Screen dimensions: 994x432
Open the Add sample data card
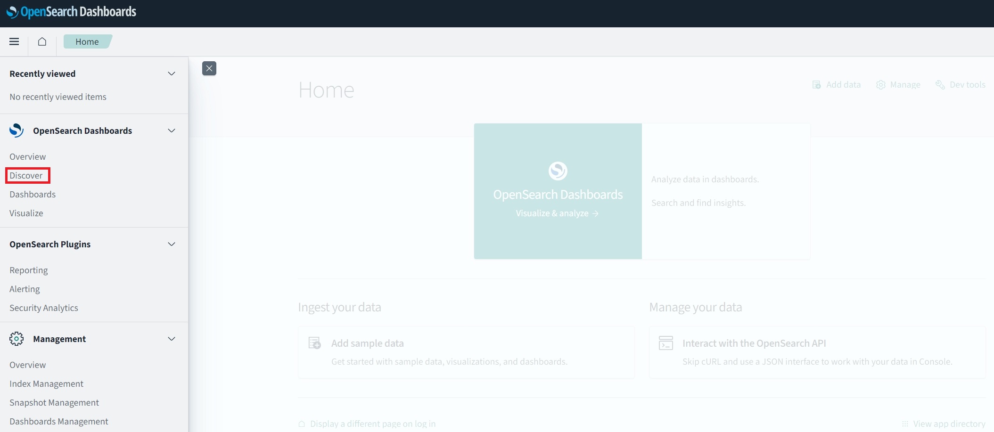coord(466,352)
